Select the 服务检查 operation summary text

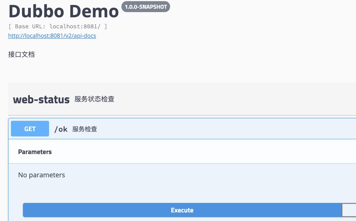click(x=85, y=129)
